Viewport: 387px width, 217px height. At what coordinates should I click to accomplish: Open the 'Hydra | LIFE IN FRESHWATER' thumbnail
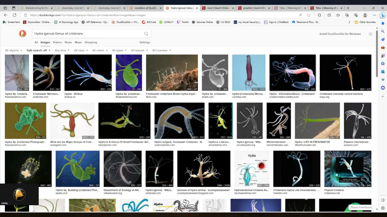pyautogui.click(x=317, y=121)
